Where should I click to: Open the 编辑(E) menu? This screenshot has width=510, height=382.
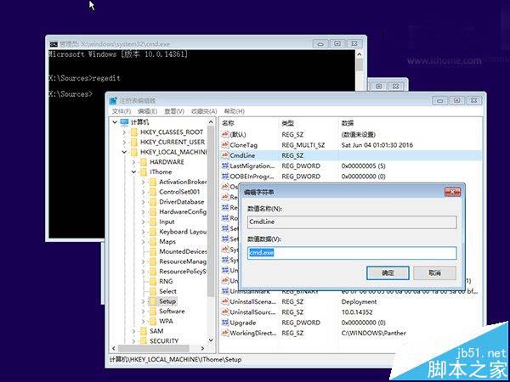pos(147,111)
